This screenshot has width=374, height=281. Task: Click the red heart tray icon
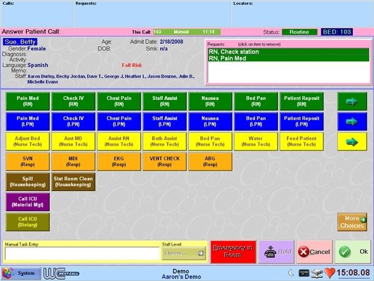330,273
